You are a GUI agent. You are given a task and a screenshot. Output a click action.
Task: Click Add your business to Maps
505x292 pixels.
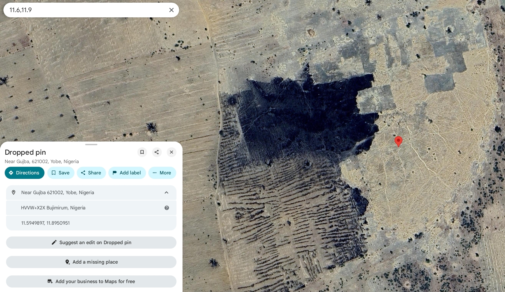point(91,281)
